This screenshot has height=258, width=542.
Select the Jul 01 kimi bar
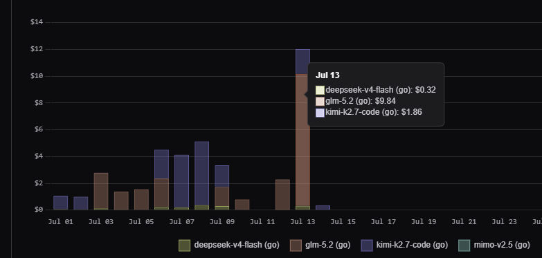(60, 203)
